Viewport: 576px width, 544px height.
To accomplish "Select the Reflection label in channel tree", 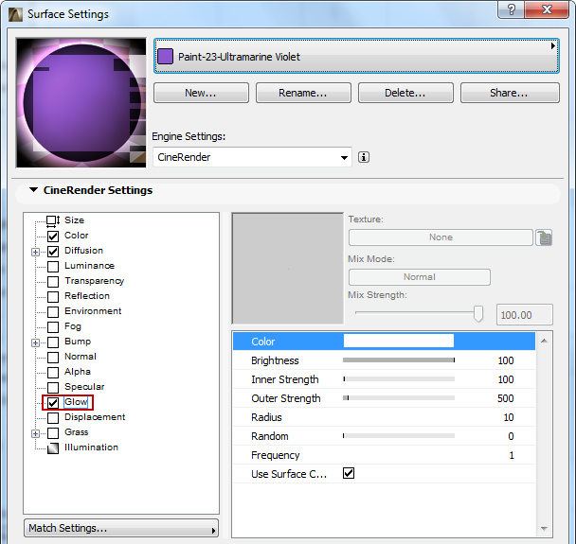I will pyautogui.click(x=87, y=296).
